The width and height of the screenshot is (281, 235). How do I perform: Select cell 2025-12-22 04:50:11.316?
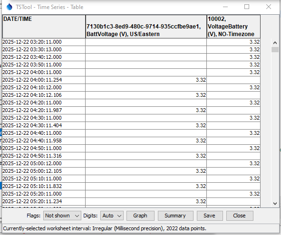pos(44,156)
